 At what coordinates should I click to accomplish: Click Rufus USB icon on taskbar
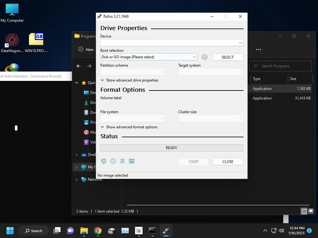166,231
